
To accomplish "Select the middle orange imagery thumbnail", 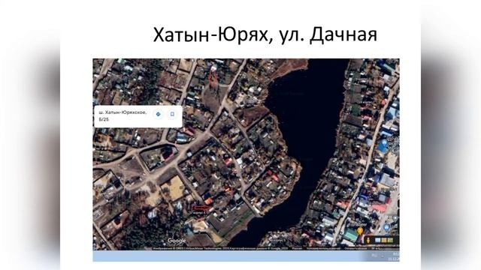I will (x=384, y=240).
